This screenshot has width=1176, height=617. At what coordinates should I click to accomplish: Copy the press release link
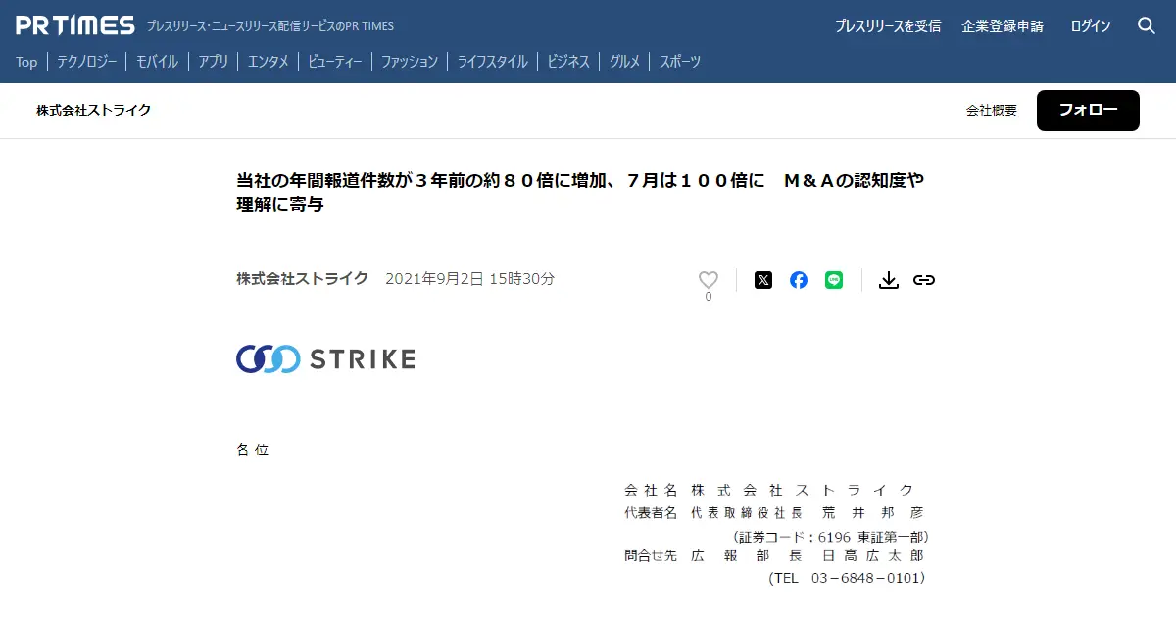[924, 280]
